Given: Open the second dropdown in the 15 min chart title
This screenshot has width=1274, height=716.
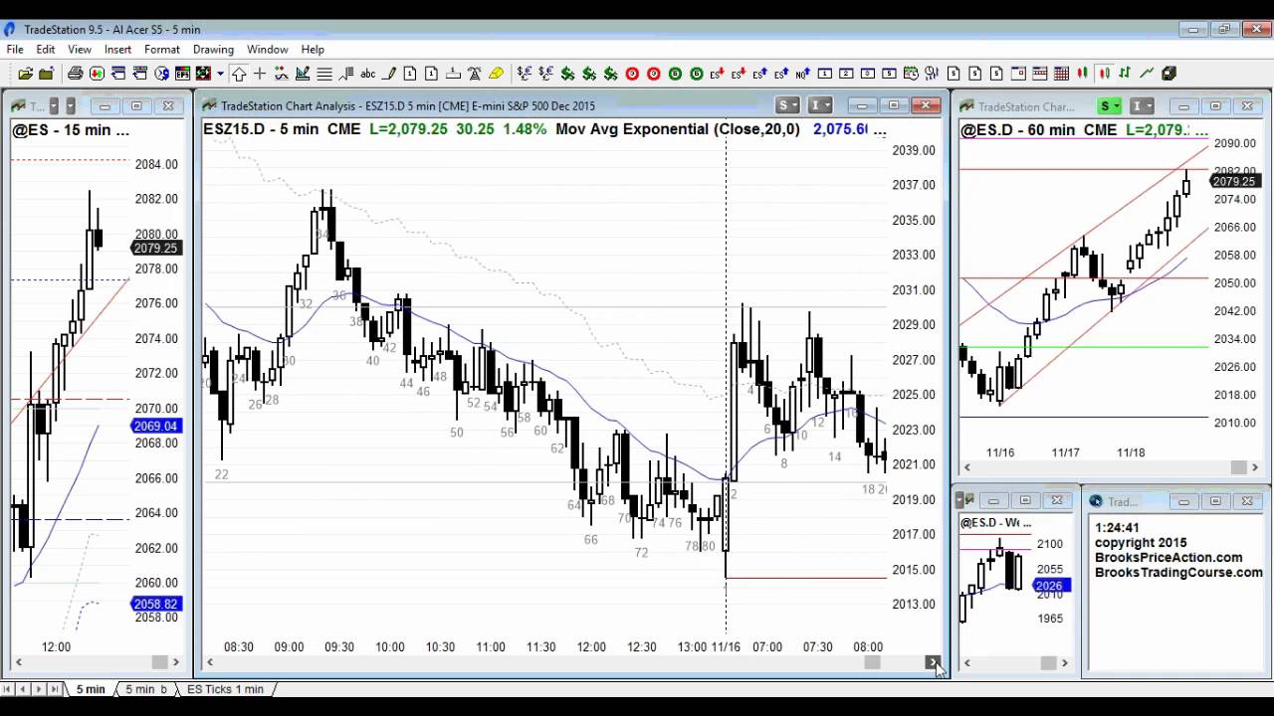Looking at the screenshot, I should point(72,105).
